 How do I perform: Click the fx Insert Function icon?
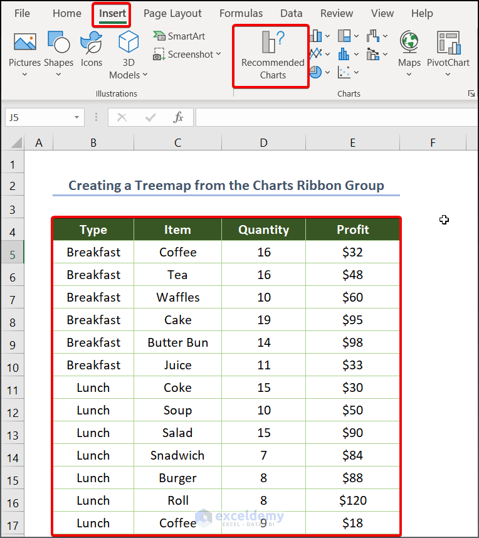[x=178, y=118]
